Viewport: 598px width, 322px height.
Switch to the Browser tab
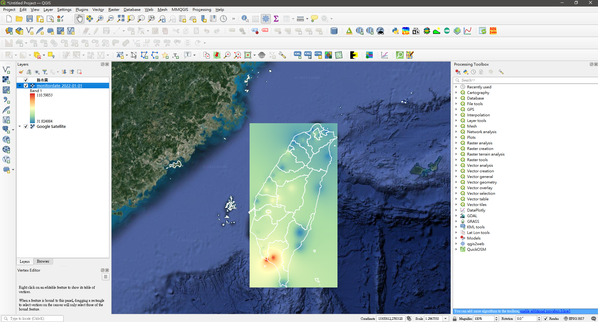tap(43, 261)
